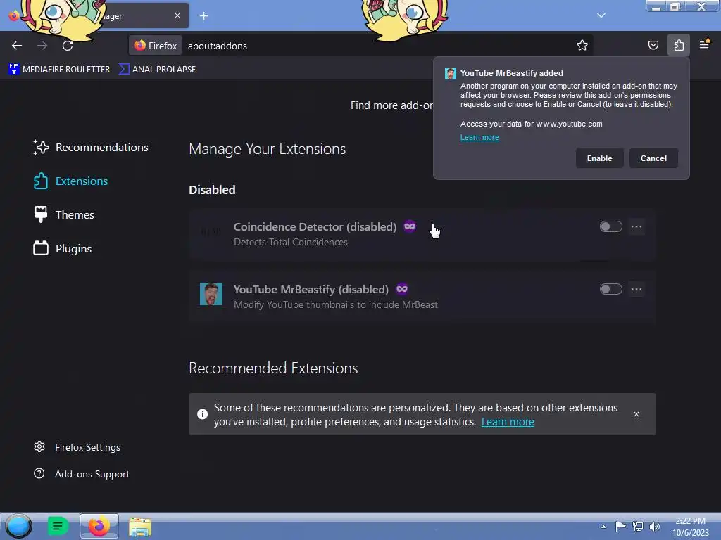The width and height of the screenshot is (721, 540).
Task: Click the MrBeastify icon in the popup
Action: [x=451, y=73]
